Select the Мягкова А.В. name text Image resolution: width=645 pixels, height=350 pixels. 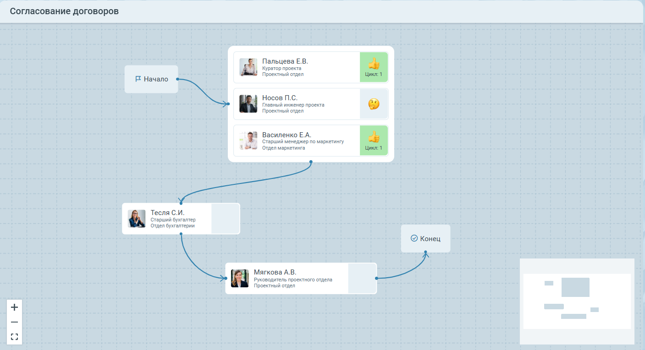[x=275, y=272]
